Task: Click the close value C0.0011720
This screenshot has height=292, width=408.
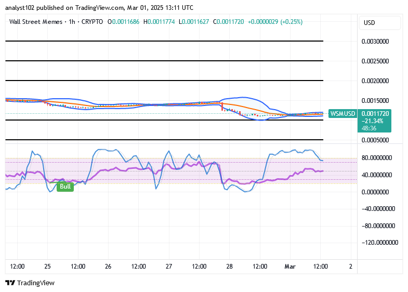Action: point(229,22)
